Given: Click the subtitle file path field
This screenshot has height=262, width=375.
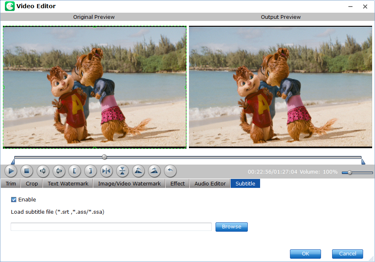Looking at the screenshot, I should pos(111,227).
